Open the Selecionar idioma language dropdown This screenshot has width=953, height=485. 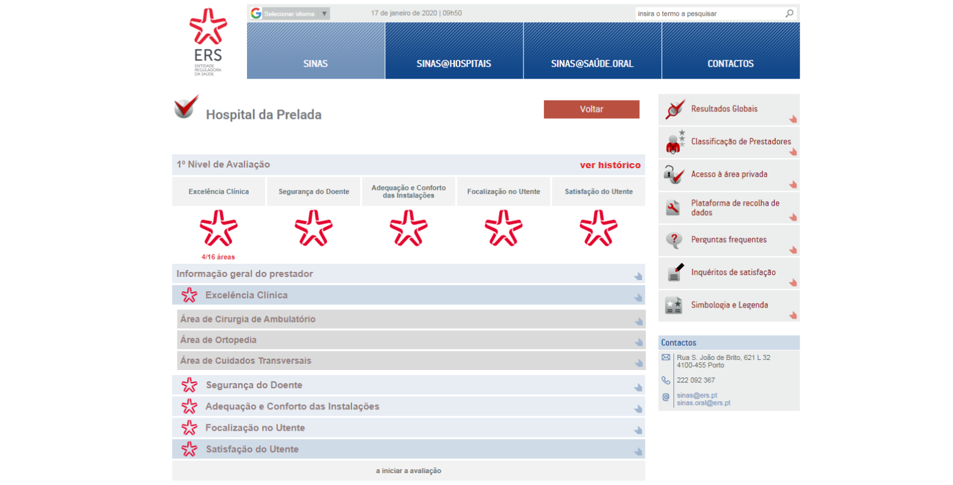[x=296, y=14]
